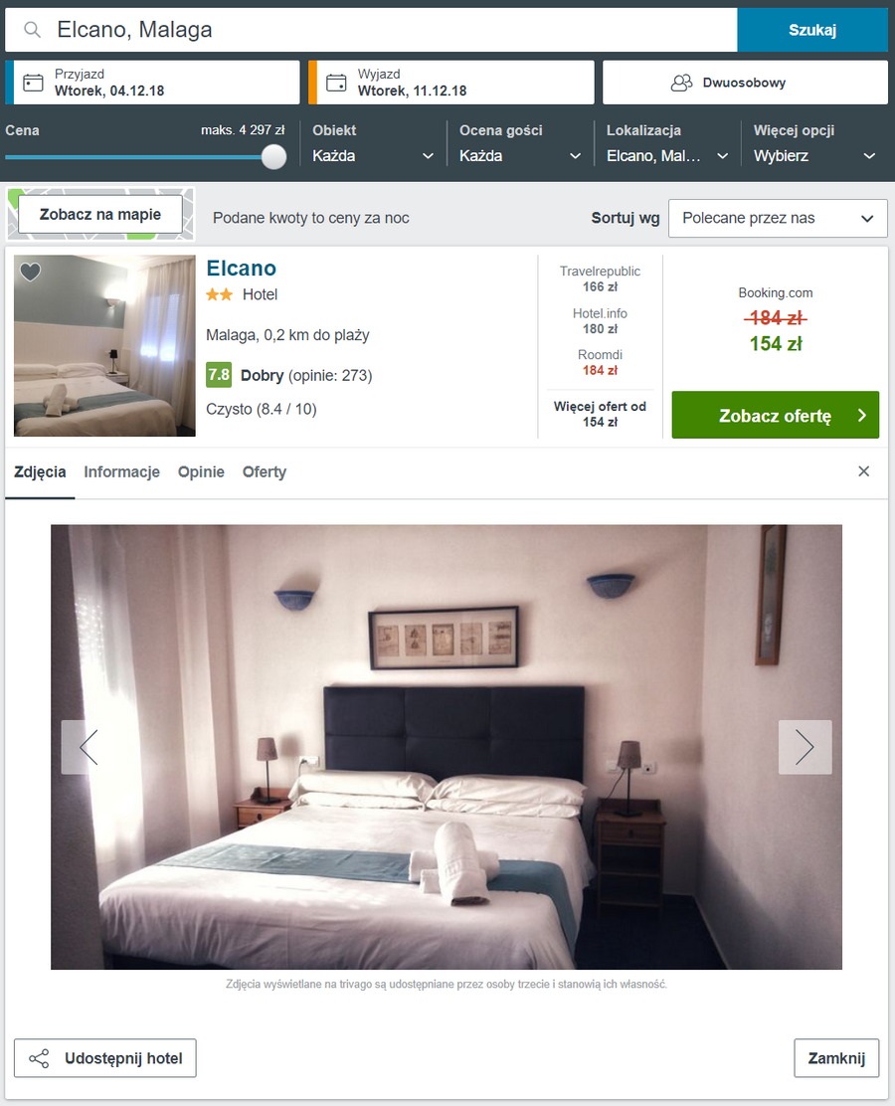
Task: Click the Cena price slider handle
Action: pyautogui.click(x=273, y=156)
